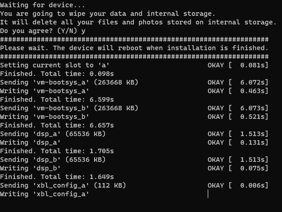The image size is (282, 212).
Task: Click "Writing 'dsp_b'" line
Action: (30, 168)
